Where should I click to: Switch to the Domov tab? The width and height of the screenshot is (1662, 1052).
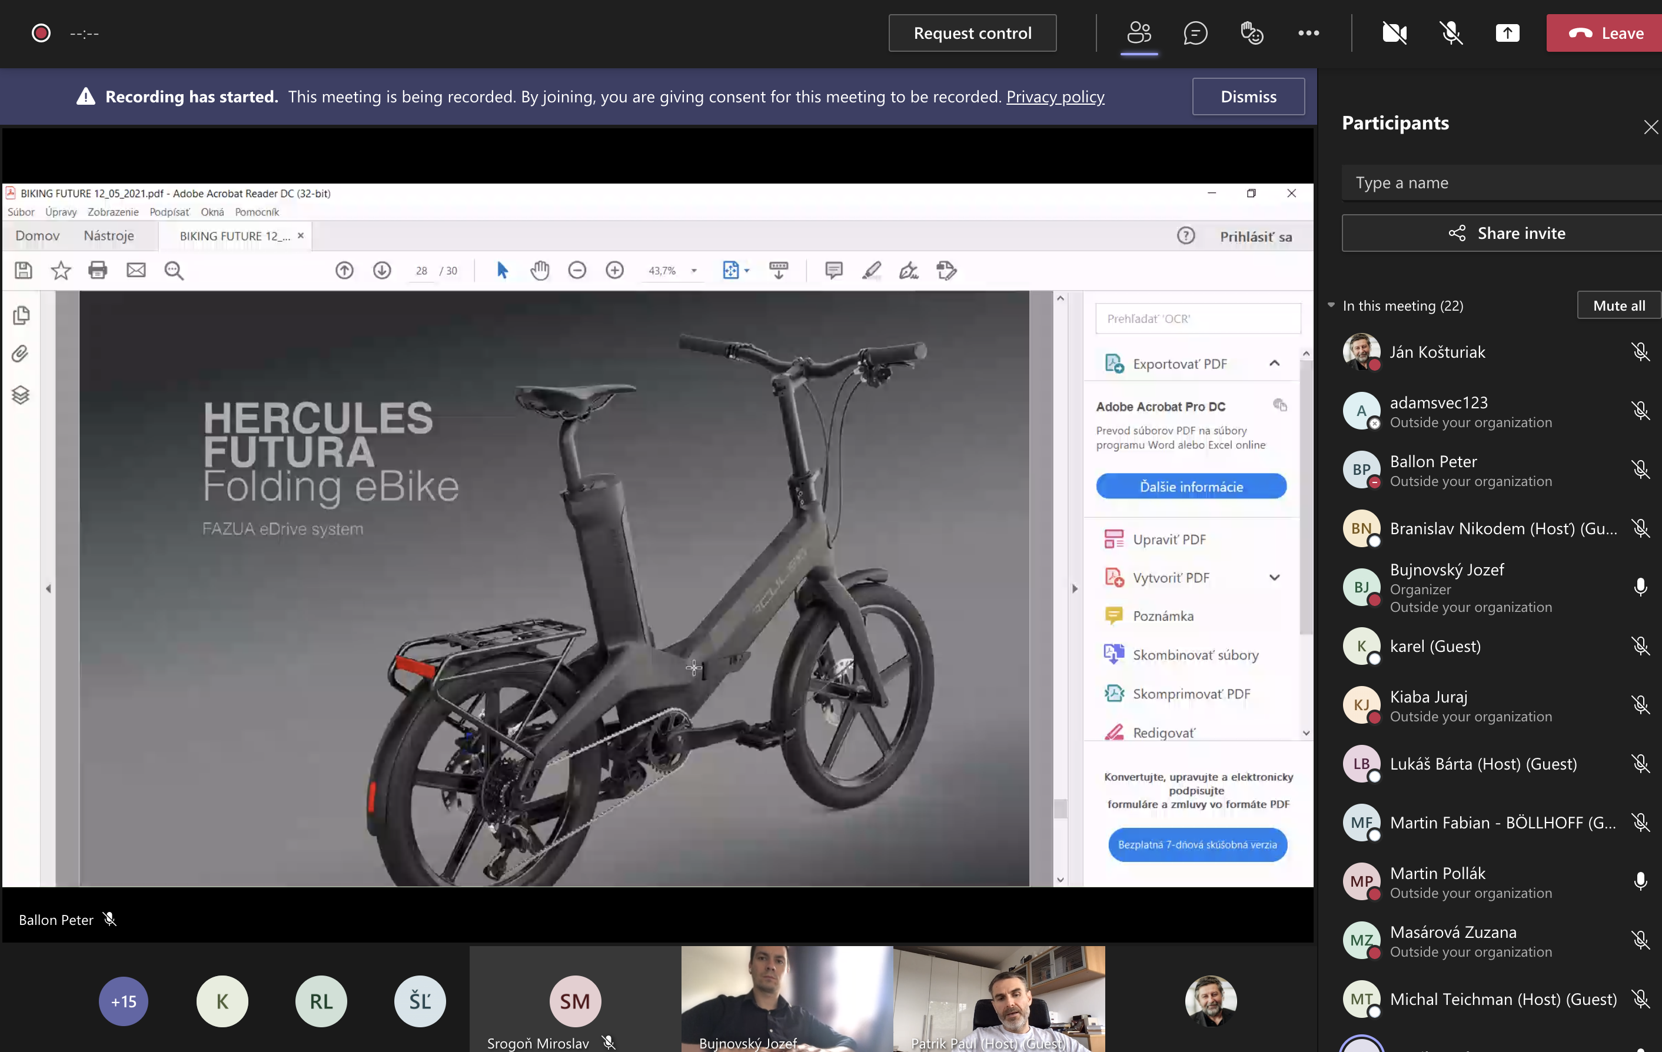(37, 236)
